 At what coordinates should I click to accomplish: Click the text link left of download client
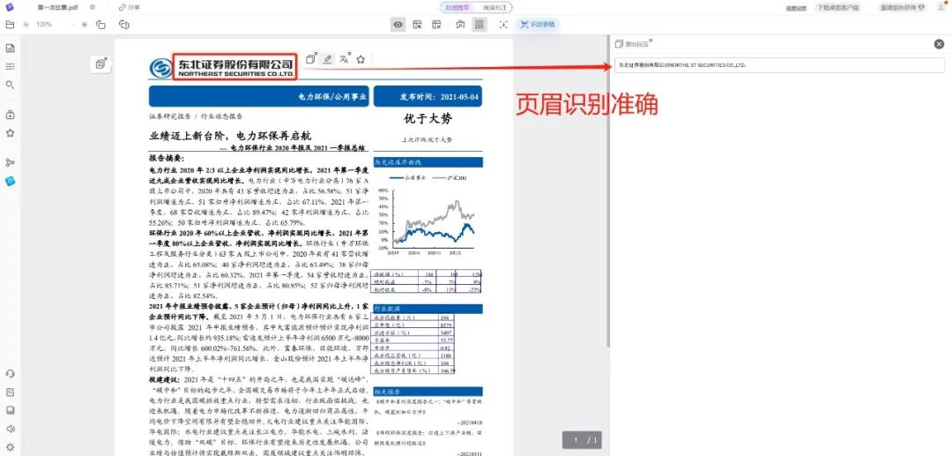pyautogui.click(x=795, y=9)
